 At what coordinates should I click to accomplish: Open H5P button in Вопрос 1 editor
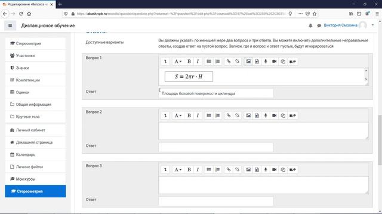(292, 62)
